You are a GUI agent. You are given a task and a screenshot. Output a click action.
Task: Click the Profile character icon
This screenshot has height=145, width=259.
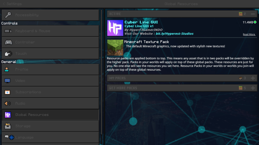point(7,70)
